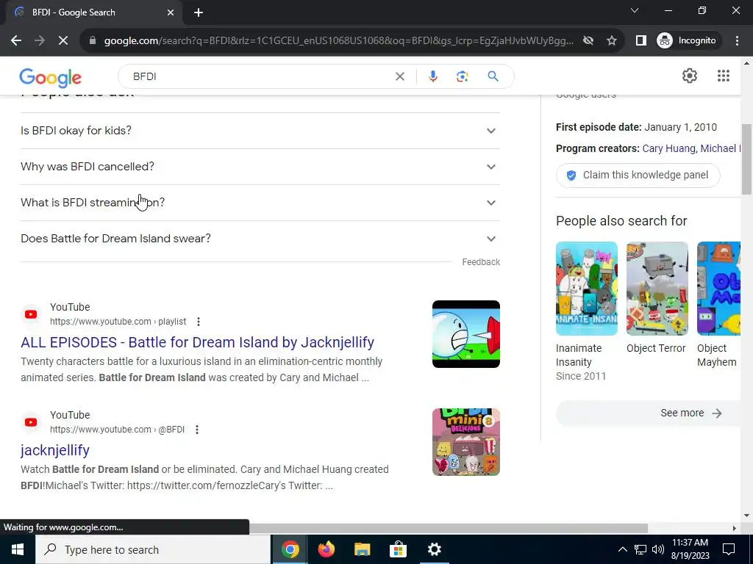753x564 pixels.
Task: Show hidden system tray icons
Action: 622,549
